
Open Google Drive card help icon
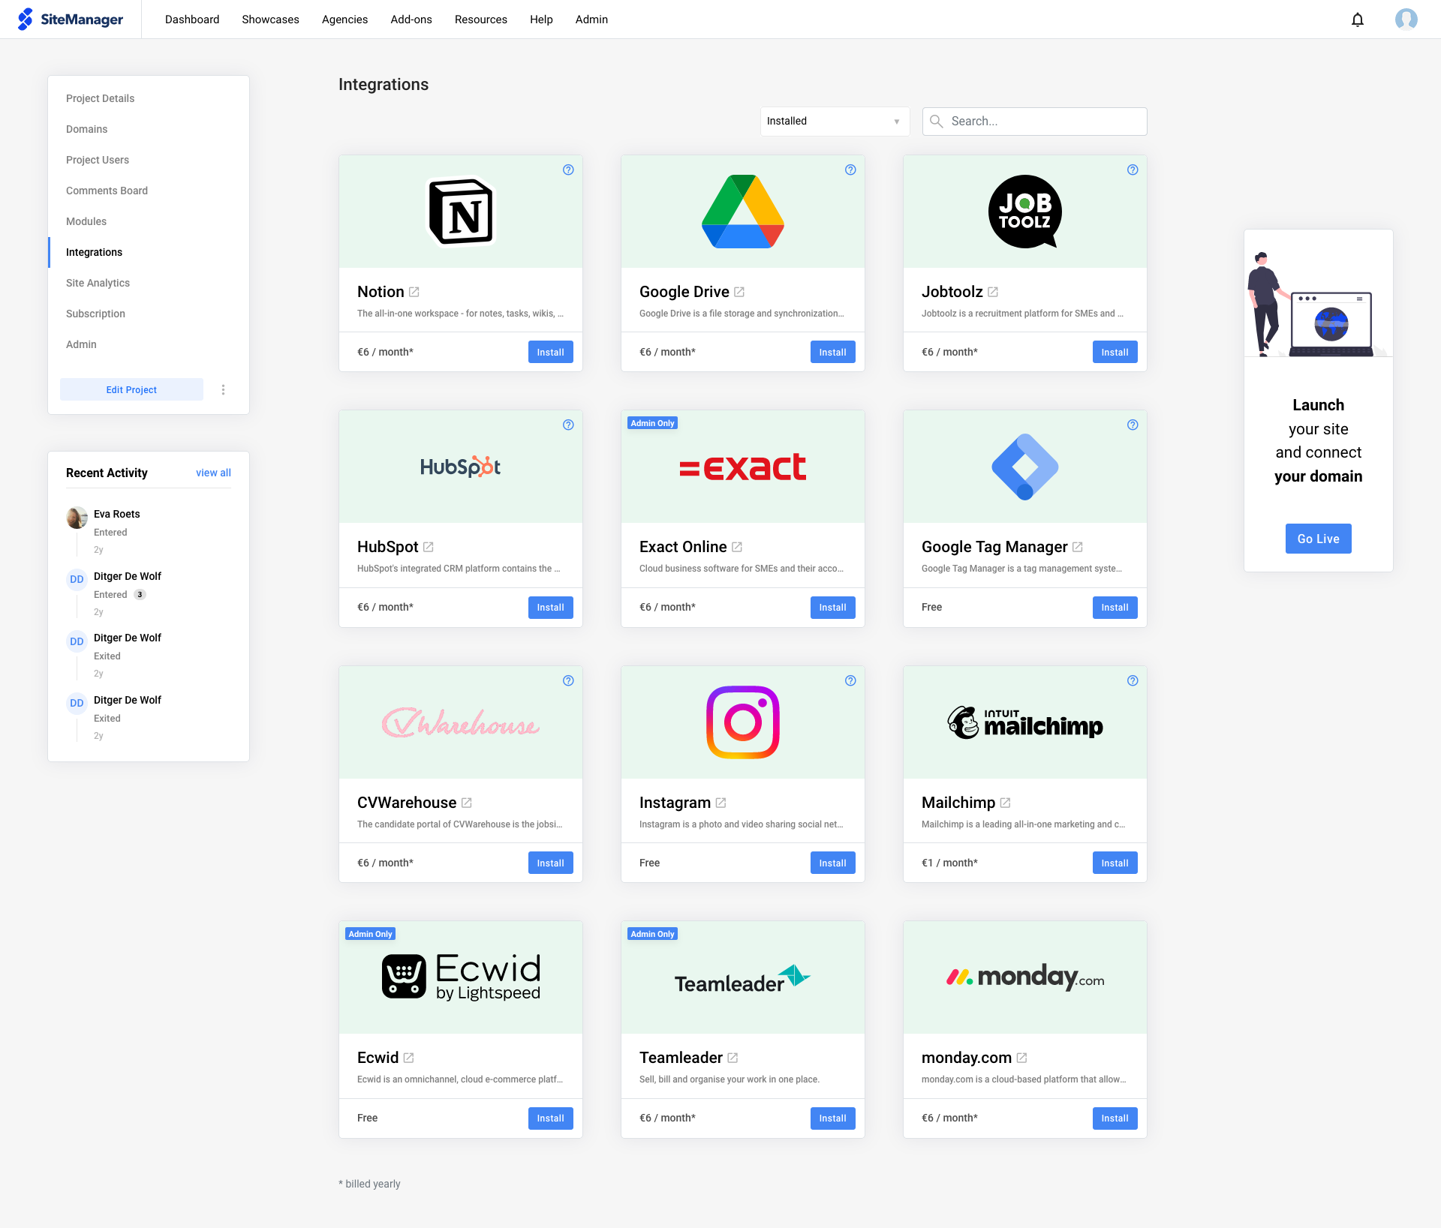850,170
